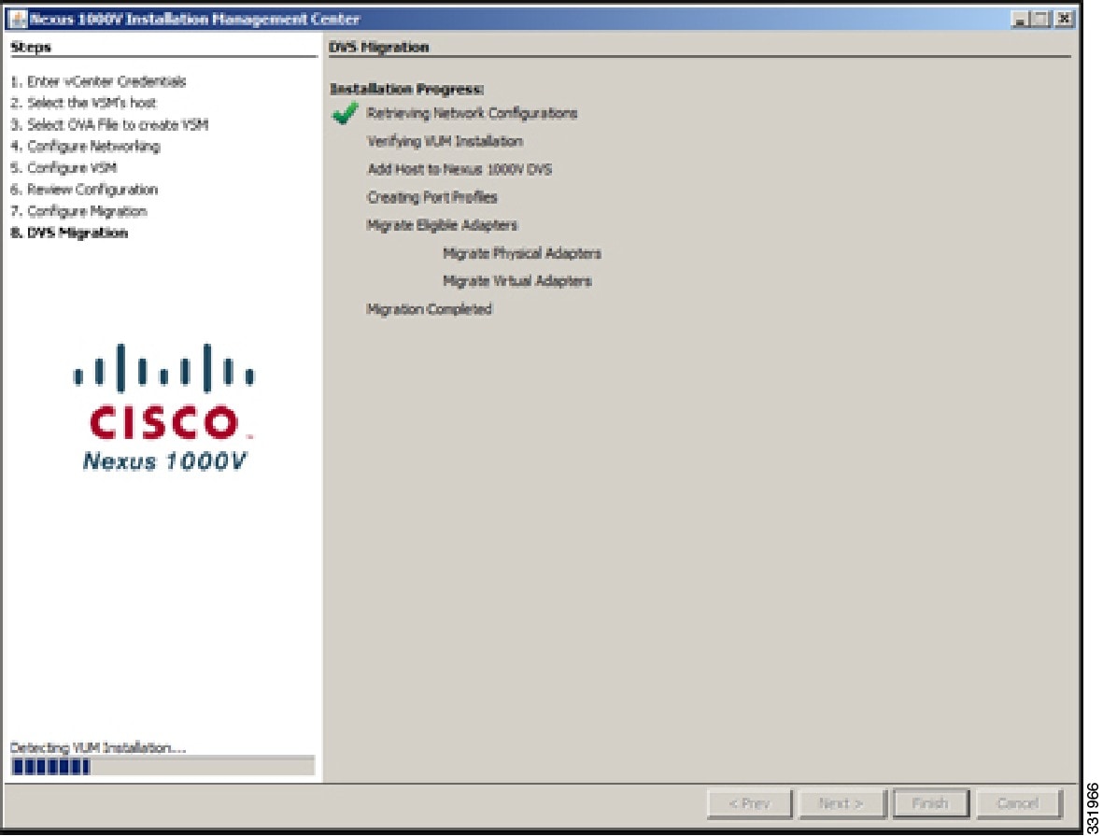Click Migrate Virtual Adapters sub-item
The image size is (1103, 836).
click(x=517, y=281)
